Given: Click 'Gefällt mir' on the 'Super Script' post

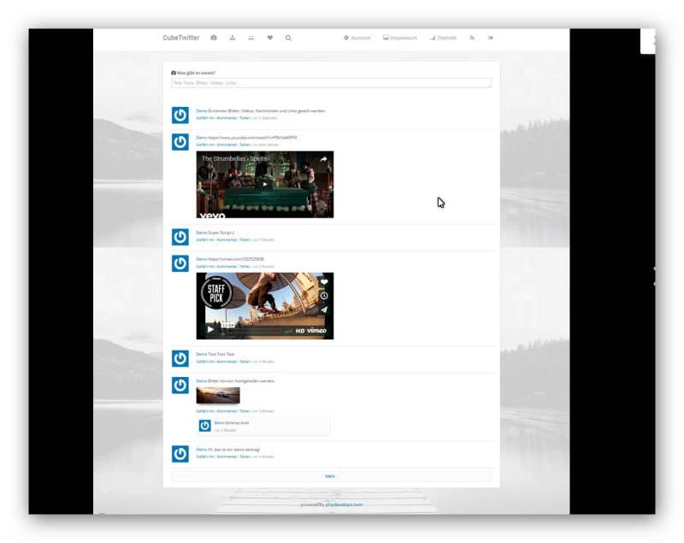Looking at the screenshot, I should 205,240.
